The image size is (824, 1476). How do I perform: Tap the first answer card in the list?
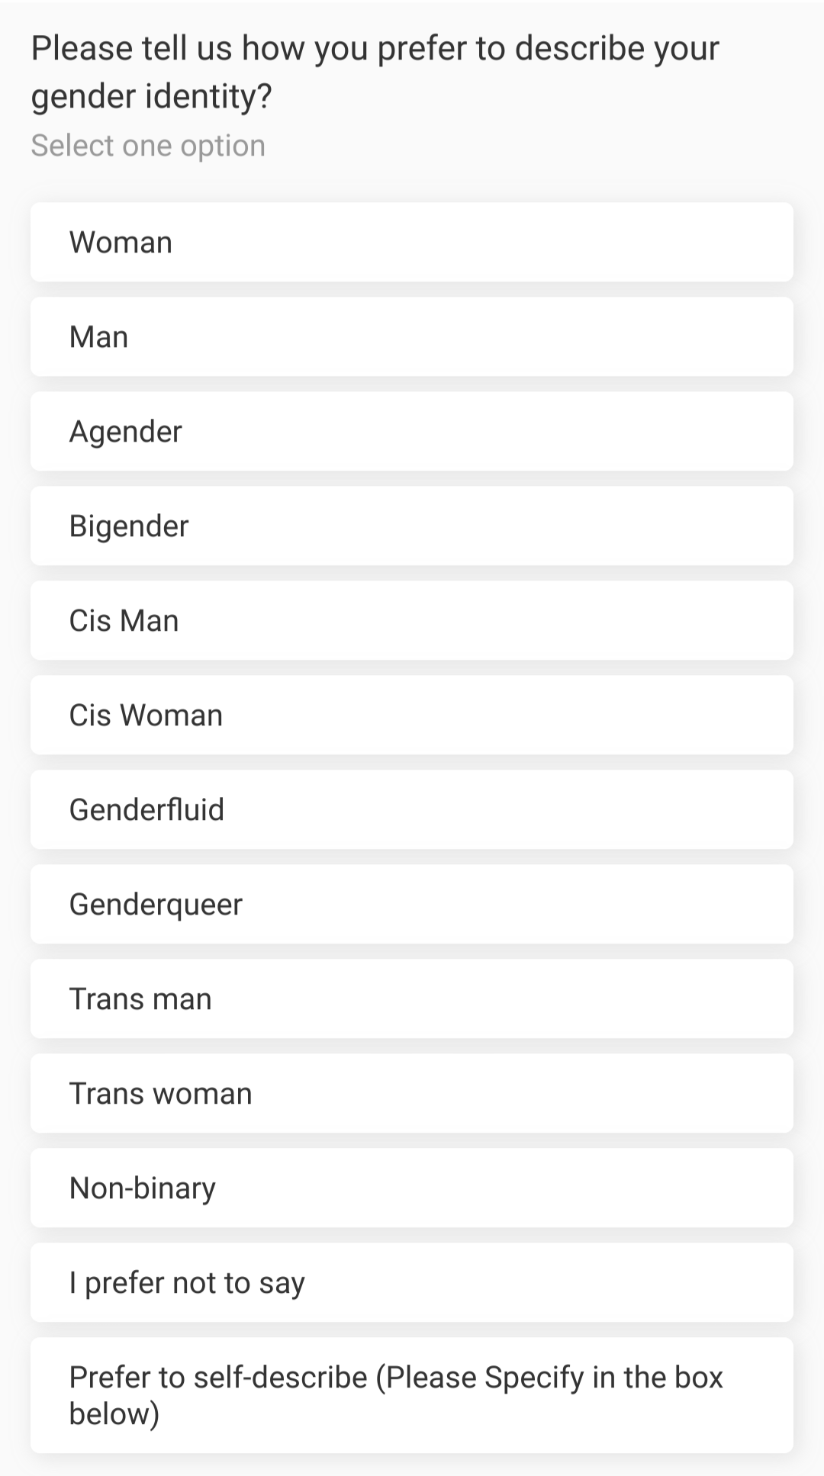coord(412,242)
